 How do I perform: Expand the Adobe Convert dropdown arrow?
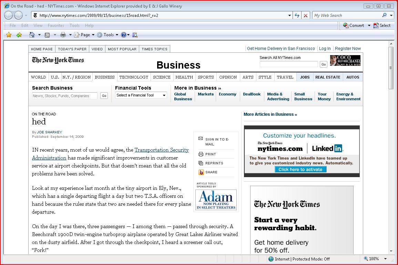(369, 26)
